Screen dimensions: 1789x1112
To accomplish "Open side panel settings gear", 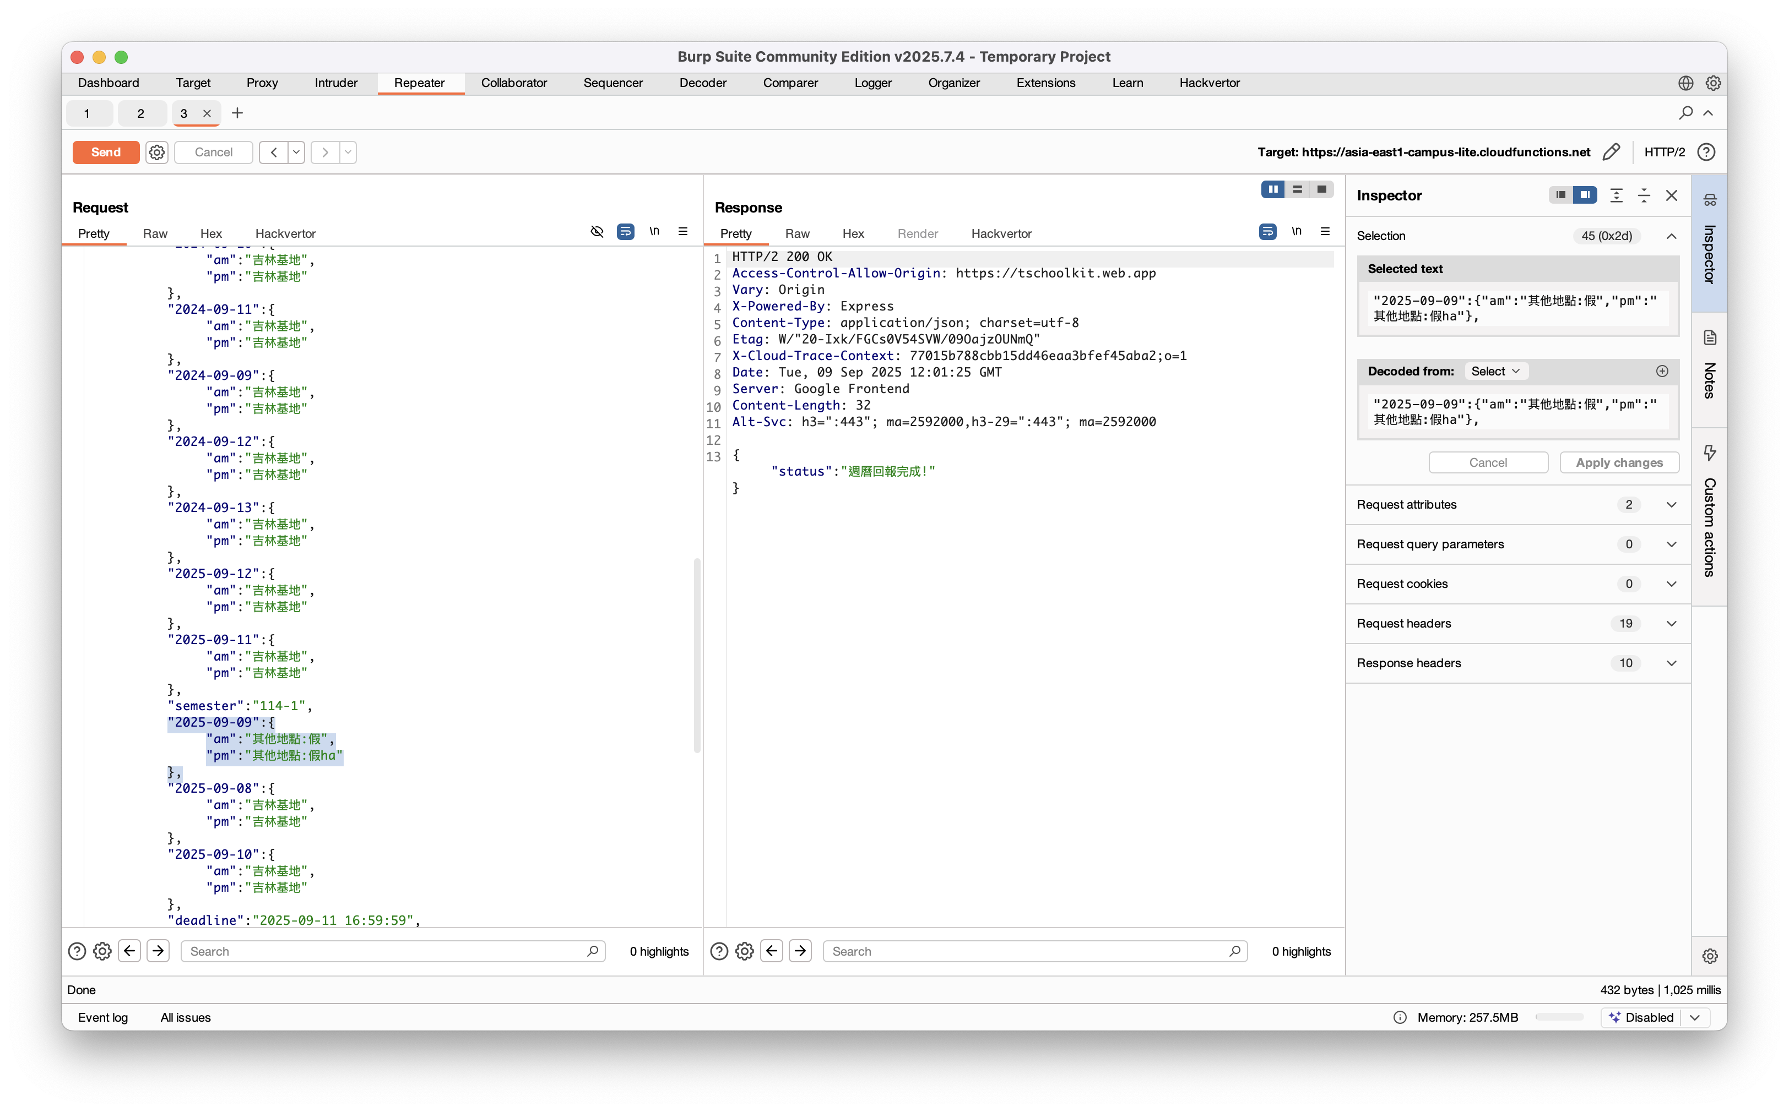I will (1710, 956).
